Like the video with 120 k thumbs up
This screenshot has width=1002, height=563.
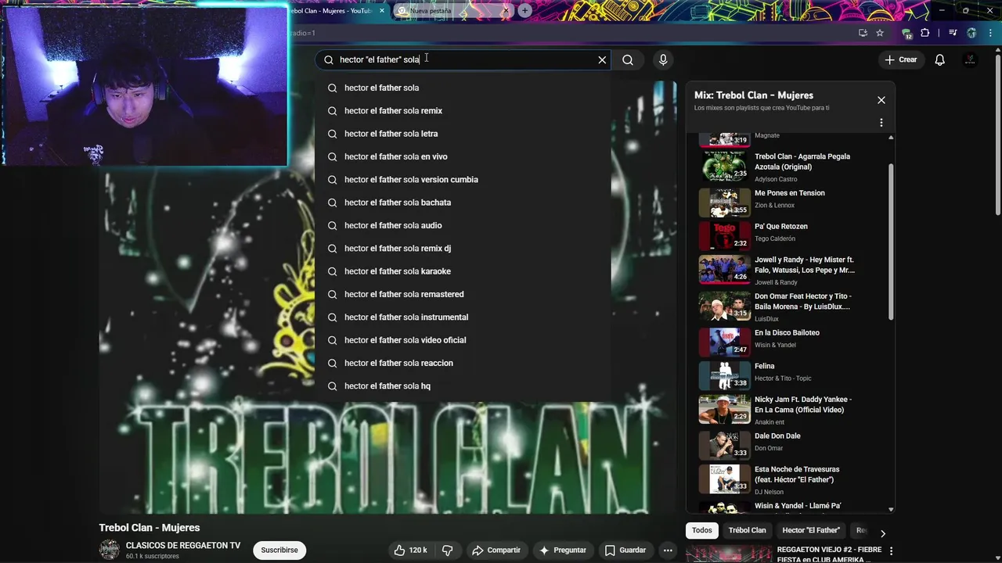(411, 550)
